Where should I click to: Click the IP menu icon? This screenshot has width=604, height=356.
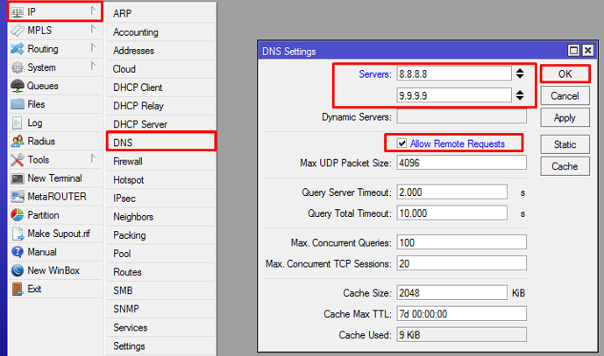coord(17,12)
